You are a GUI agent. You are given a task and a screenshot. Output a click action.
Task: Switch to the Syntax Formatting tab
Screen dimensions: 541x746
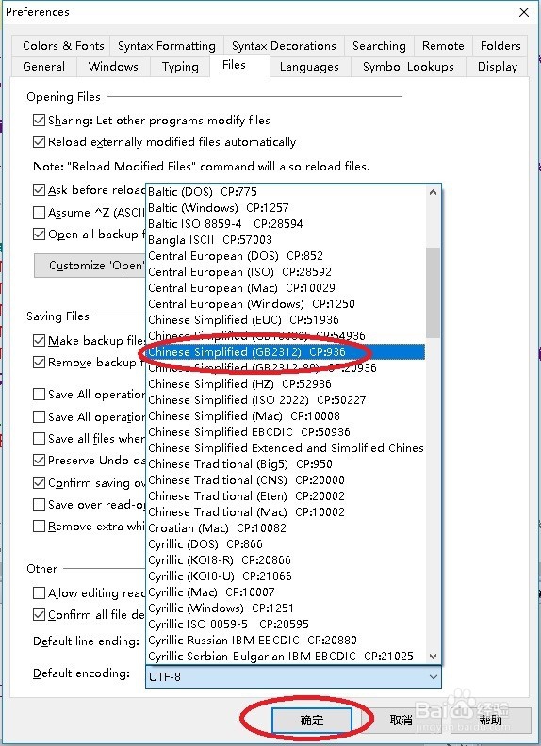[x=167, y=45]
